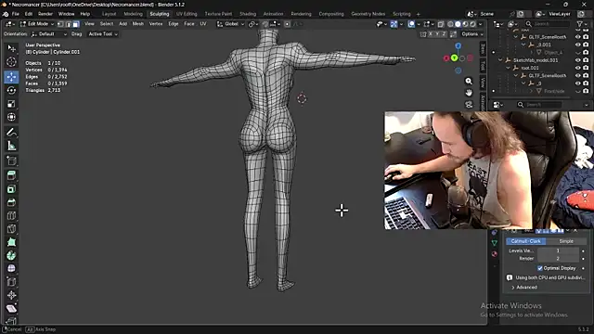594x334 pixels.
Task: Hide Sketchfab_model.001 in viewport
Action: pos(577,60)
